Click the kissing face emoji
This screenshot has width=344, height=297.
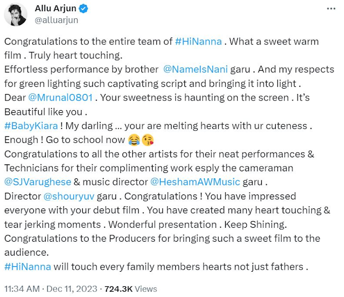pos(148,140)
